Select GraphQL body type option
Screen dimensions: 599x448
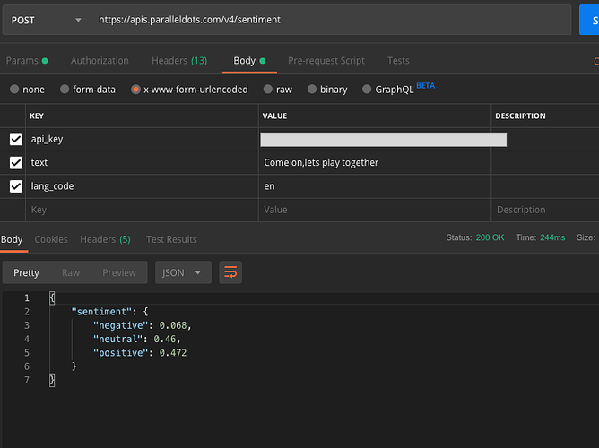click(x=368, y=90)
